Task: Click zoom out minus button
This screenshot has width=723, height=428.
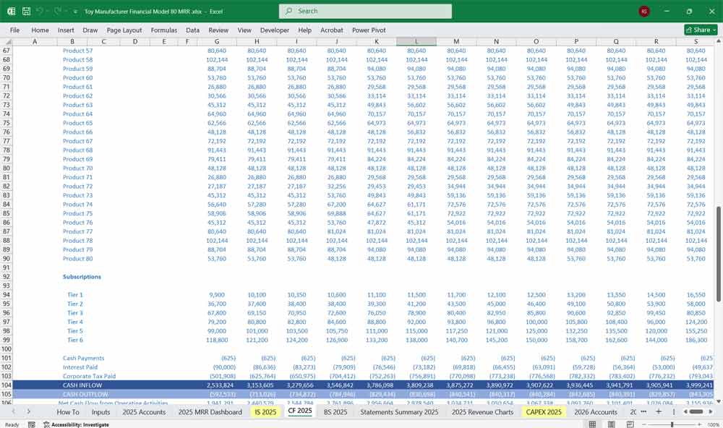Action: point(645,424)
